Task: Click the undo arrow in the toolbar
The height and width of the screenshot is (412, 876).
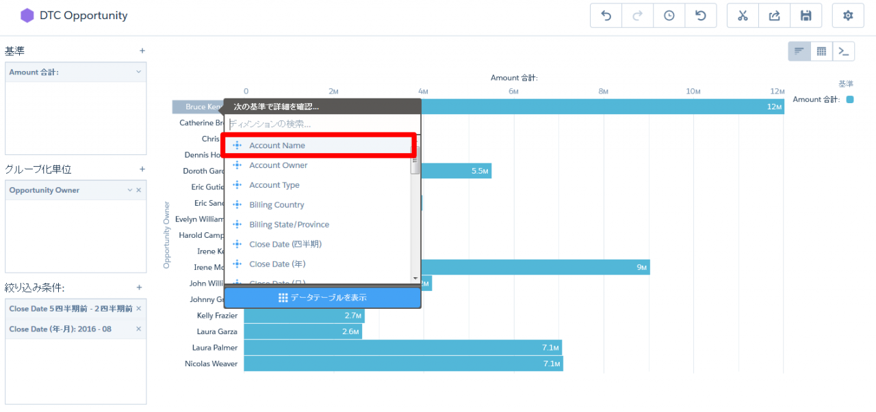Action: (x=606, y=16)
